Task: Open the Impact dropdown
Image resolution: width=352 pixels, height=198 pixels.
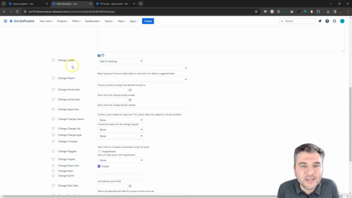Action: pyautogui.click(x=120, y=160)
